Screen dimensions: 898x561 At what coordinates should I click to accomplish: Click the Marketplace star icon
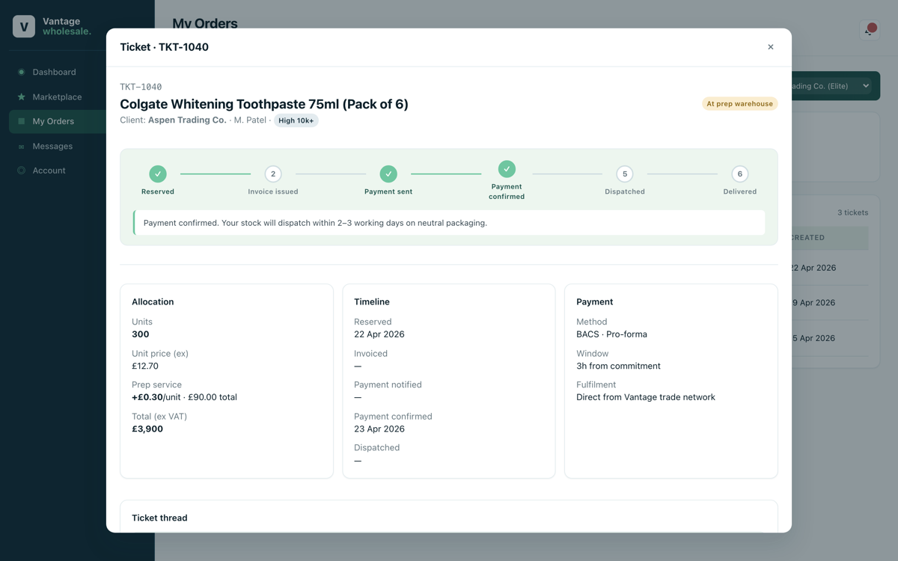21,96
